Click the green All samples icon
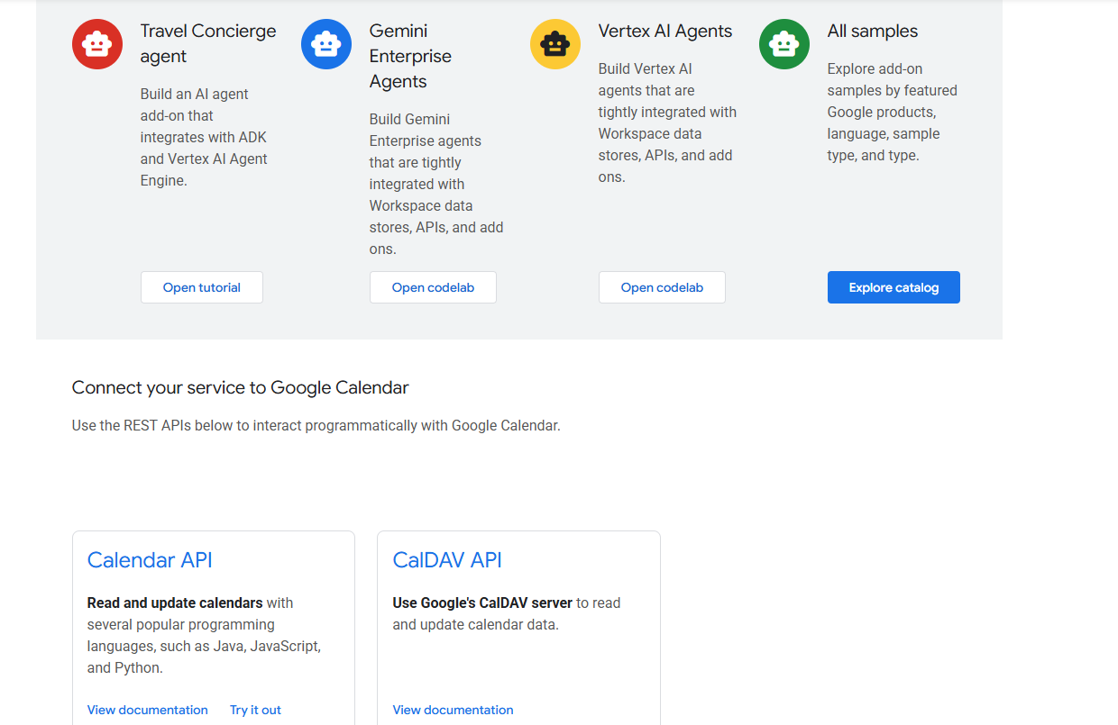The width and height of the screenshot is (1118, 725). (x=784, y=43)
